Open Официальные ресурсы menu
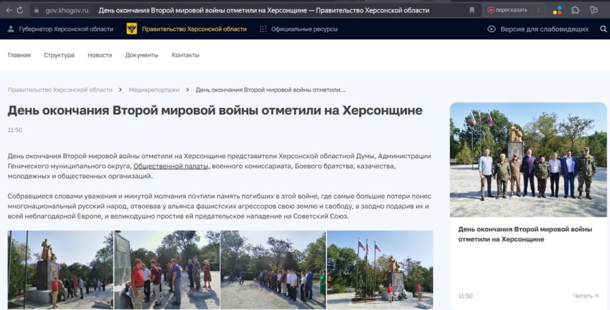The width and height of the screenshot is (610, 310). 304,29
